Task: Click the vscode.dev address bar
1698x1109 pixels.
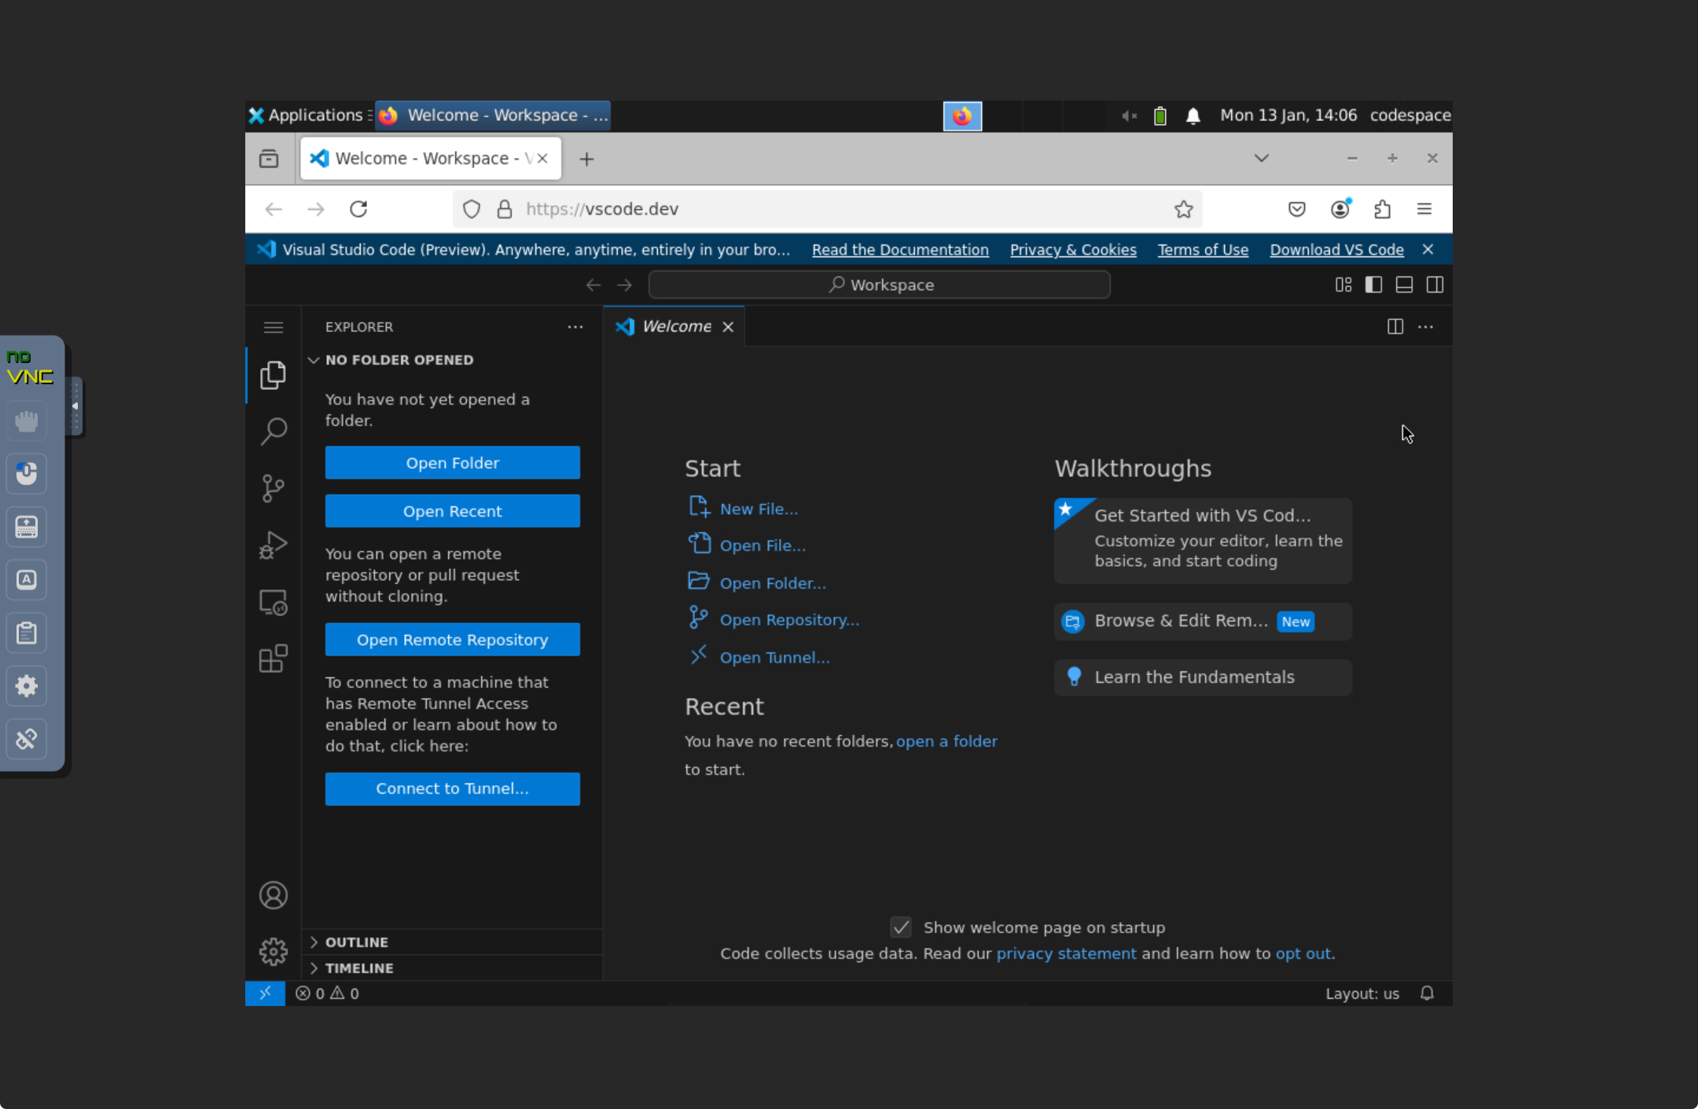Action: 825,209
